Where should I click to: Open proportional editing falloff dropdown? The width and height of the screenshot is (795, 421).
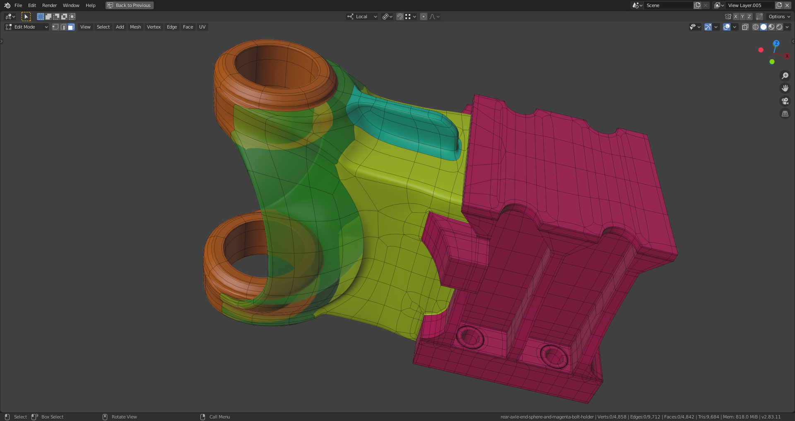click(x=434, y=17)
